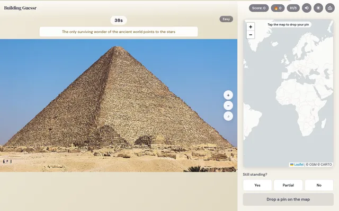Click the R1/5 round indicator
This screenshot has height=211, width=339.
click(x=293, y=8)
